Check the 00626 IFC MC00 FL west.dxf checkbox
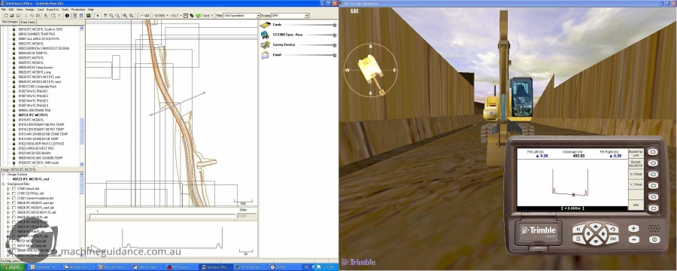This screenshot has width=677, height=271. (x=14, y=208)
